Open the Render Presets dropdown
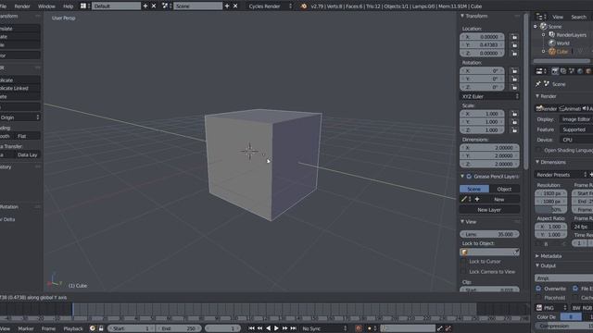 (x=561, y=175)
